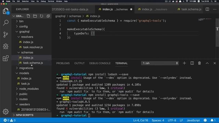
Task: Add a new terminal
Action: point(184,63)
